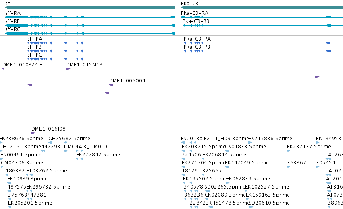
Task: Click the sff-RB transcript label
Action: coord(12,21)
